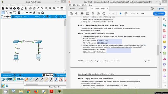Open the Acrobat Home tab
168x94 pixels.
pyautogui.click(x=73, y=9)
